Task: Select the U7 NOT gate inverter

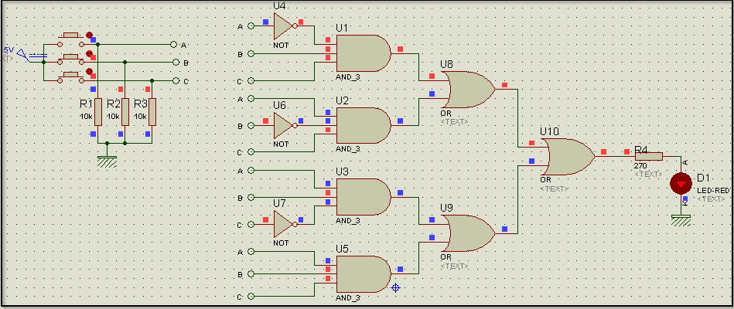Action: 284,224
